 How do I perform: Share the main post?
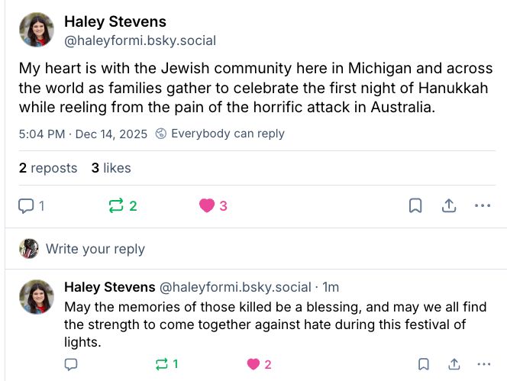point(449,205)
